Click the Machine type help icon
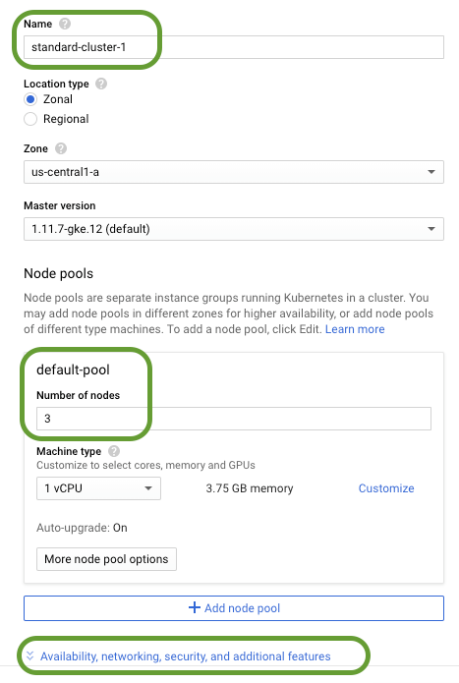The width and height of the screenshot is (459, 683). 114,451
